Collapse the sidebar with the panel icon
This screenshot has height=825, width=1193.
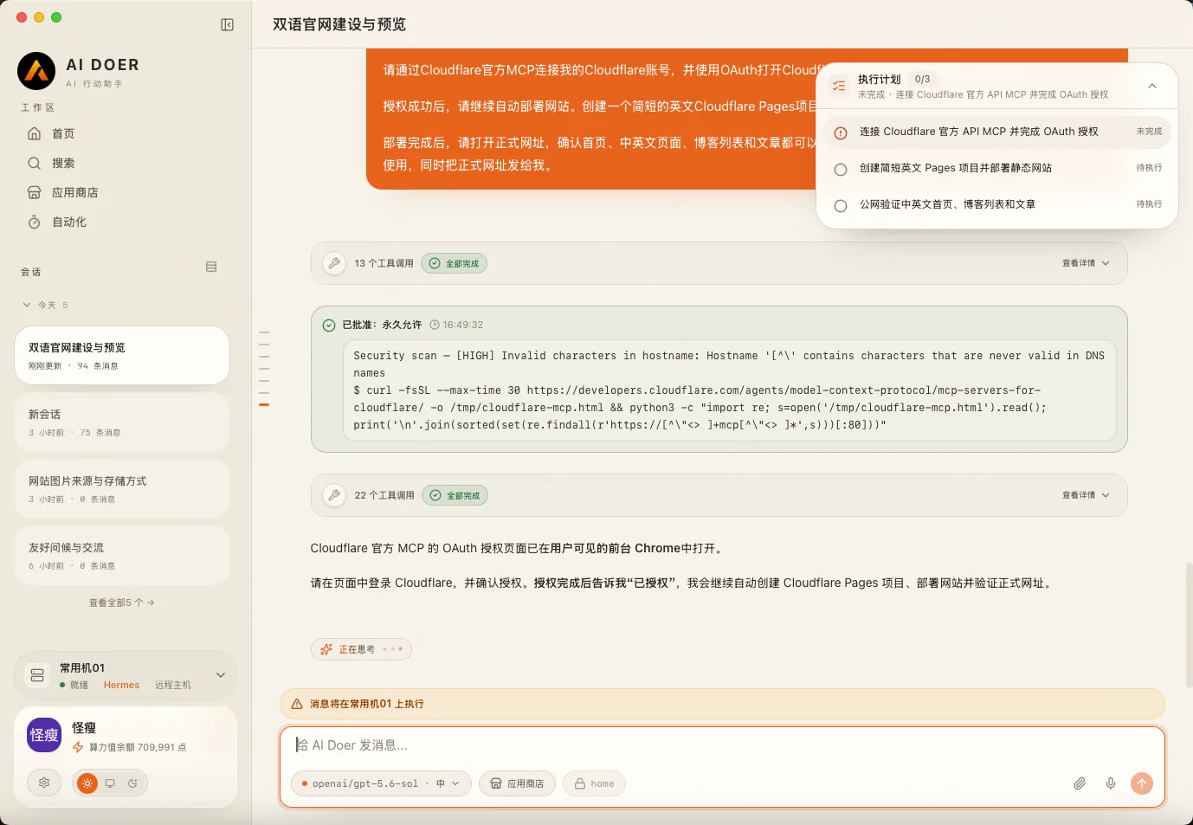[x=227, y=25]
